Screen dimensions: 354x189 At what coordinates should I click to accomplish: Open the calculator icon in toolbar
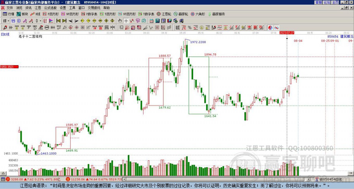point(157,21)
